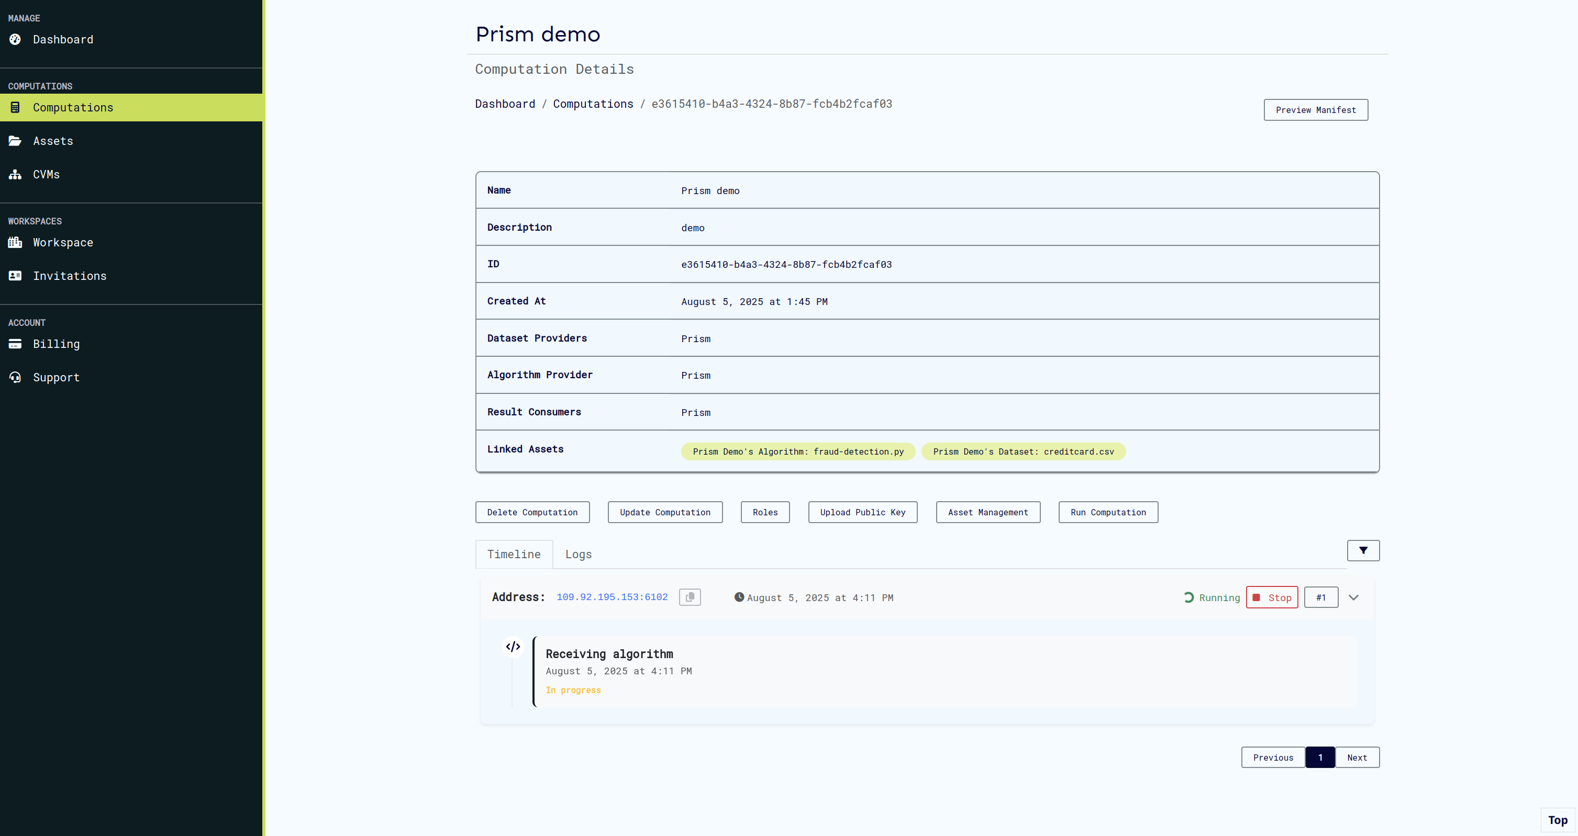Image resolution: width=1578 pixels, height=836 pixels.
Task: Click the Created At date value
Action: [x=754, y=302]
